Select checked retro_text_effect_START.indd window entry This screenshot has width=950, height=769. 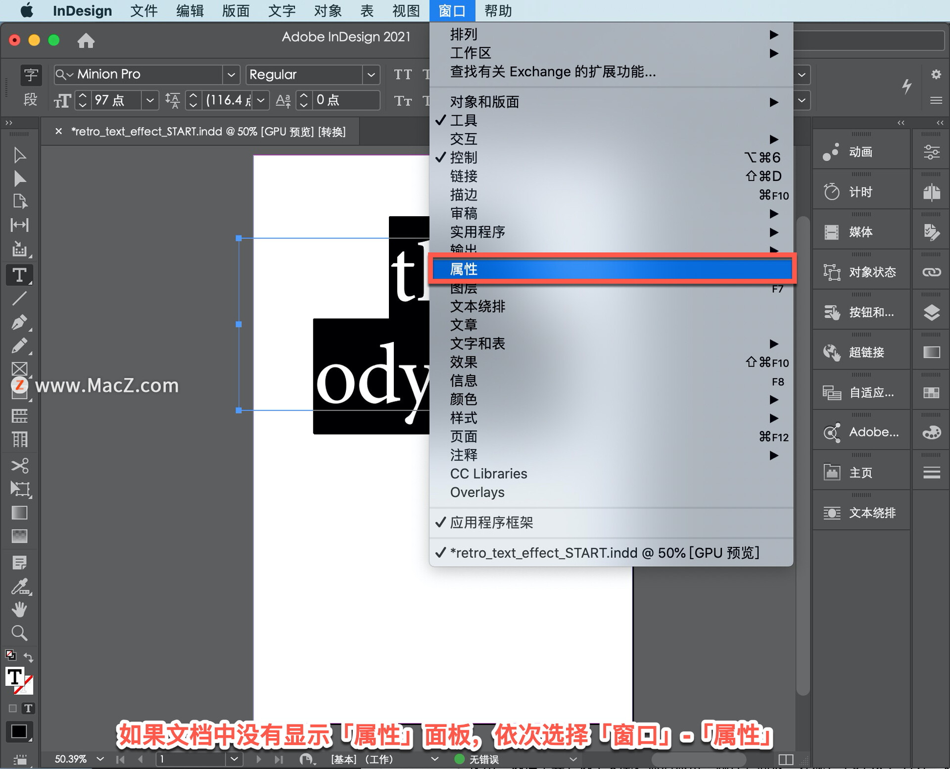tap(612, 553)
